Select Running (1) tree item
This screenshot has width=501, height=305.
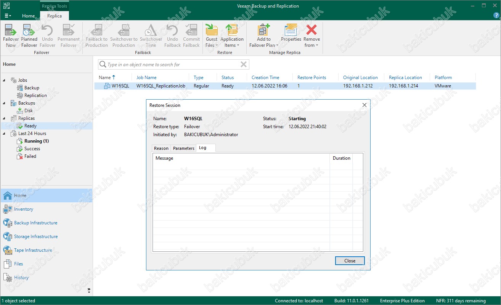[x=36, y=141]
